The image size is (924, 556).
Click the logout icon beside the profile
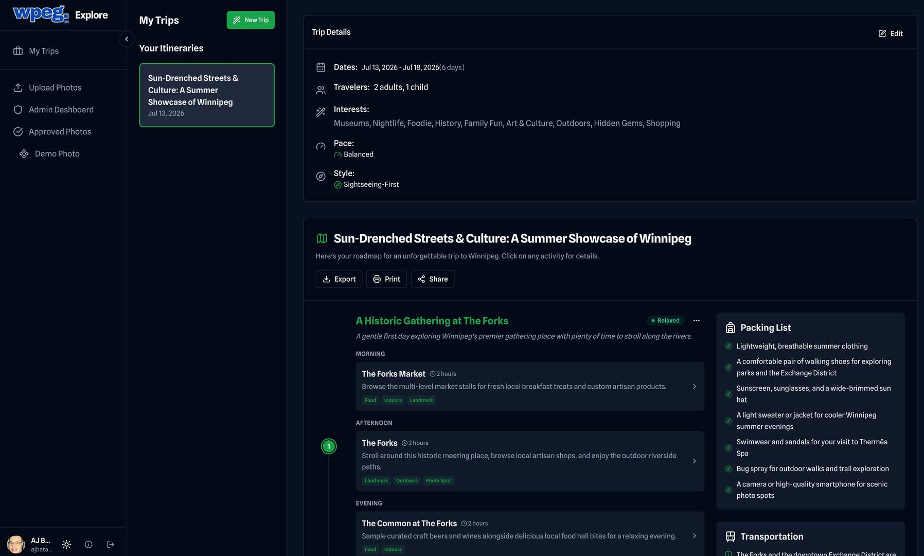tap(110, 544)
